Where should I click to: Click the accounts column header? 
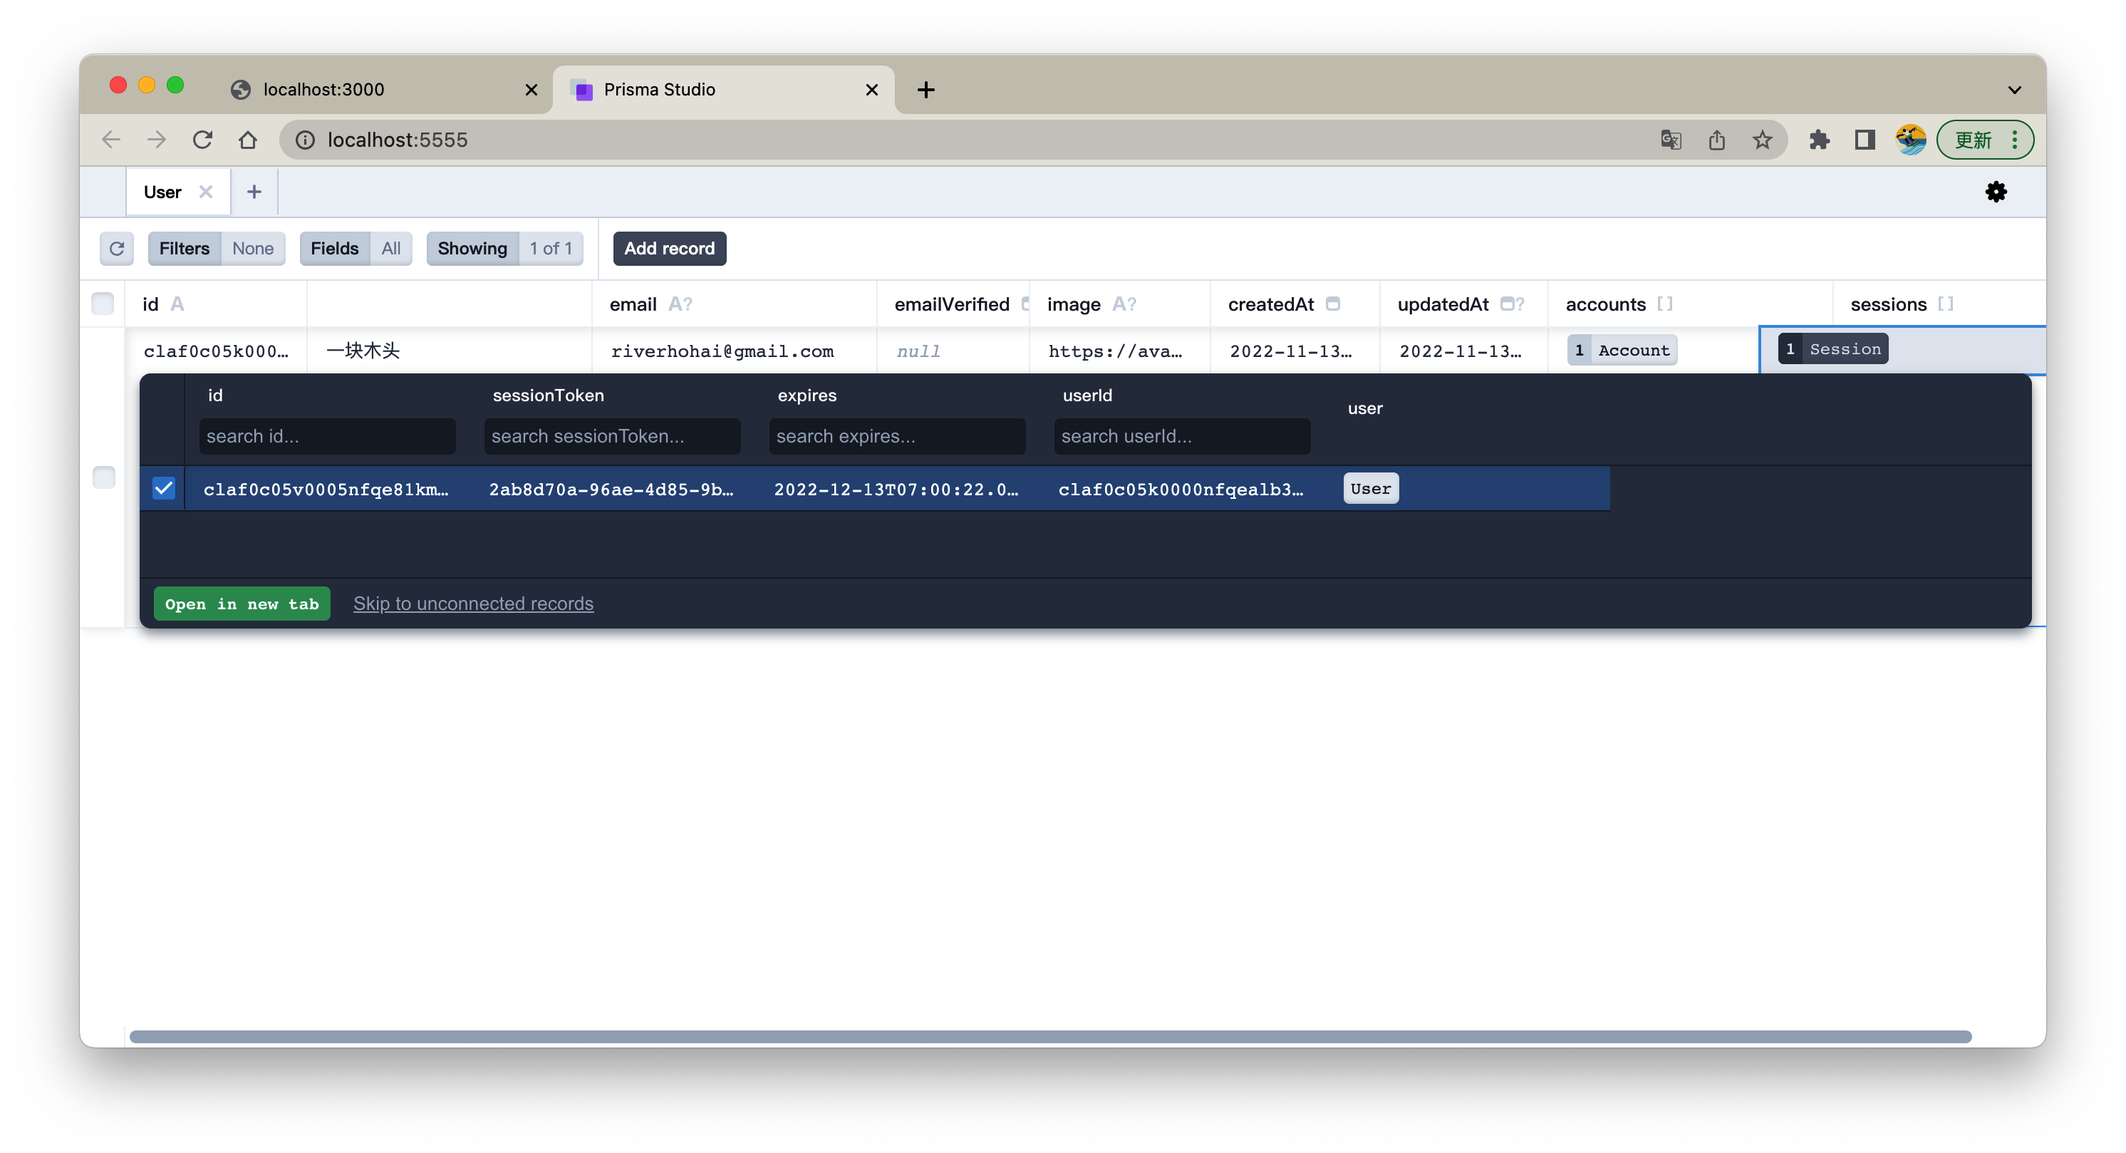click(1690, 304)
